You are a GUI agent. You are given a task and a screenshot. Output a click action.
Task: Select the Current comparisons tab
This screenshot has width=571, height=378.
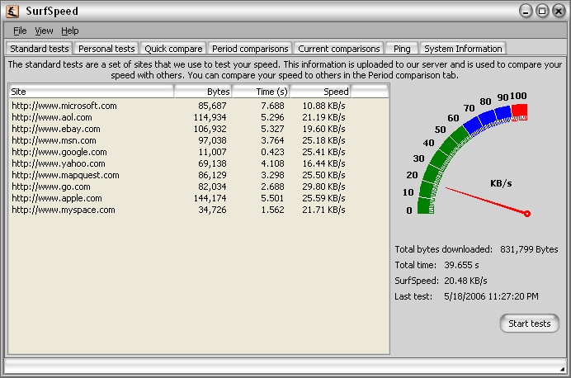[x=339, y=49]
